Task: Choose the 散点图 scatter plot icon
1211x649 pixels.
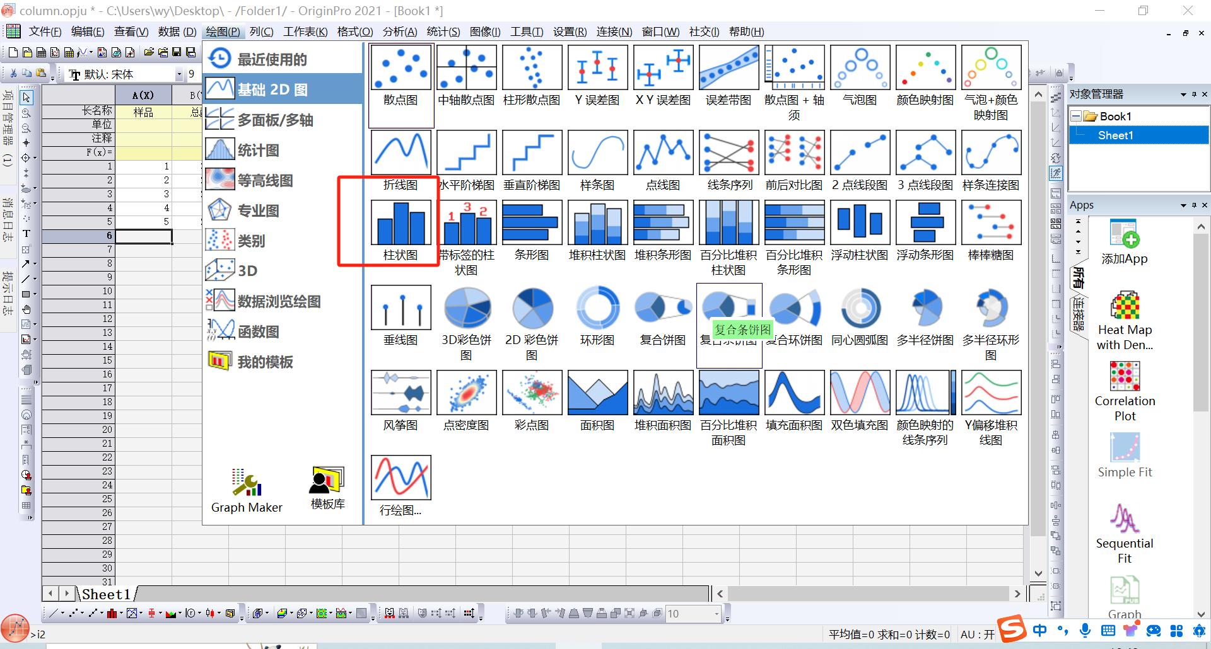Action: pos(401,68)
